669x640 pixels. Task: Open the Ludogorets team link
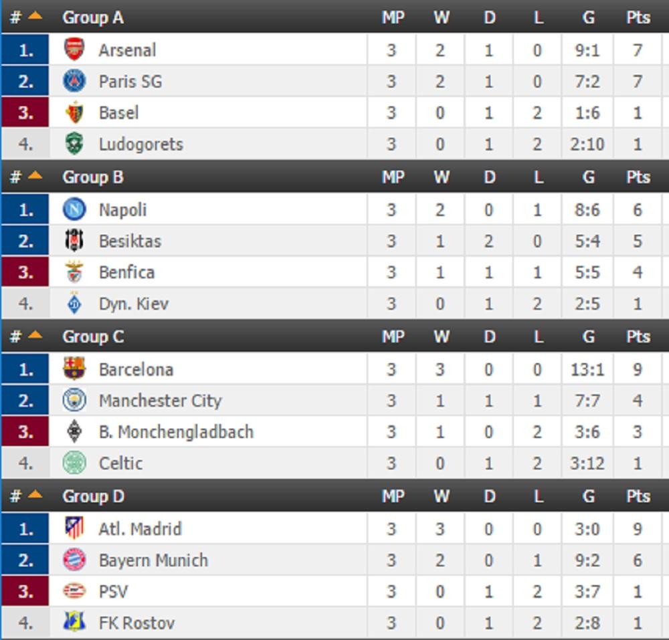point(140,144)
